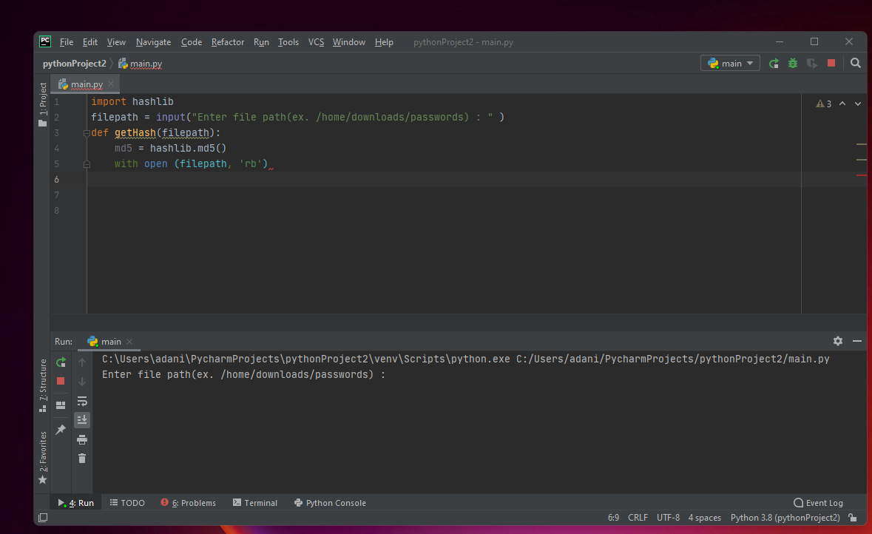
Task: Stop the process from the Run panel
Action: pyautogui.click(x=61, y=381)
